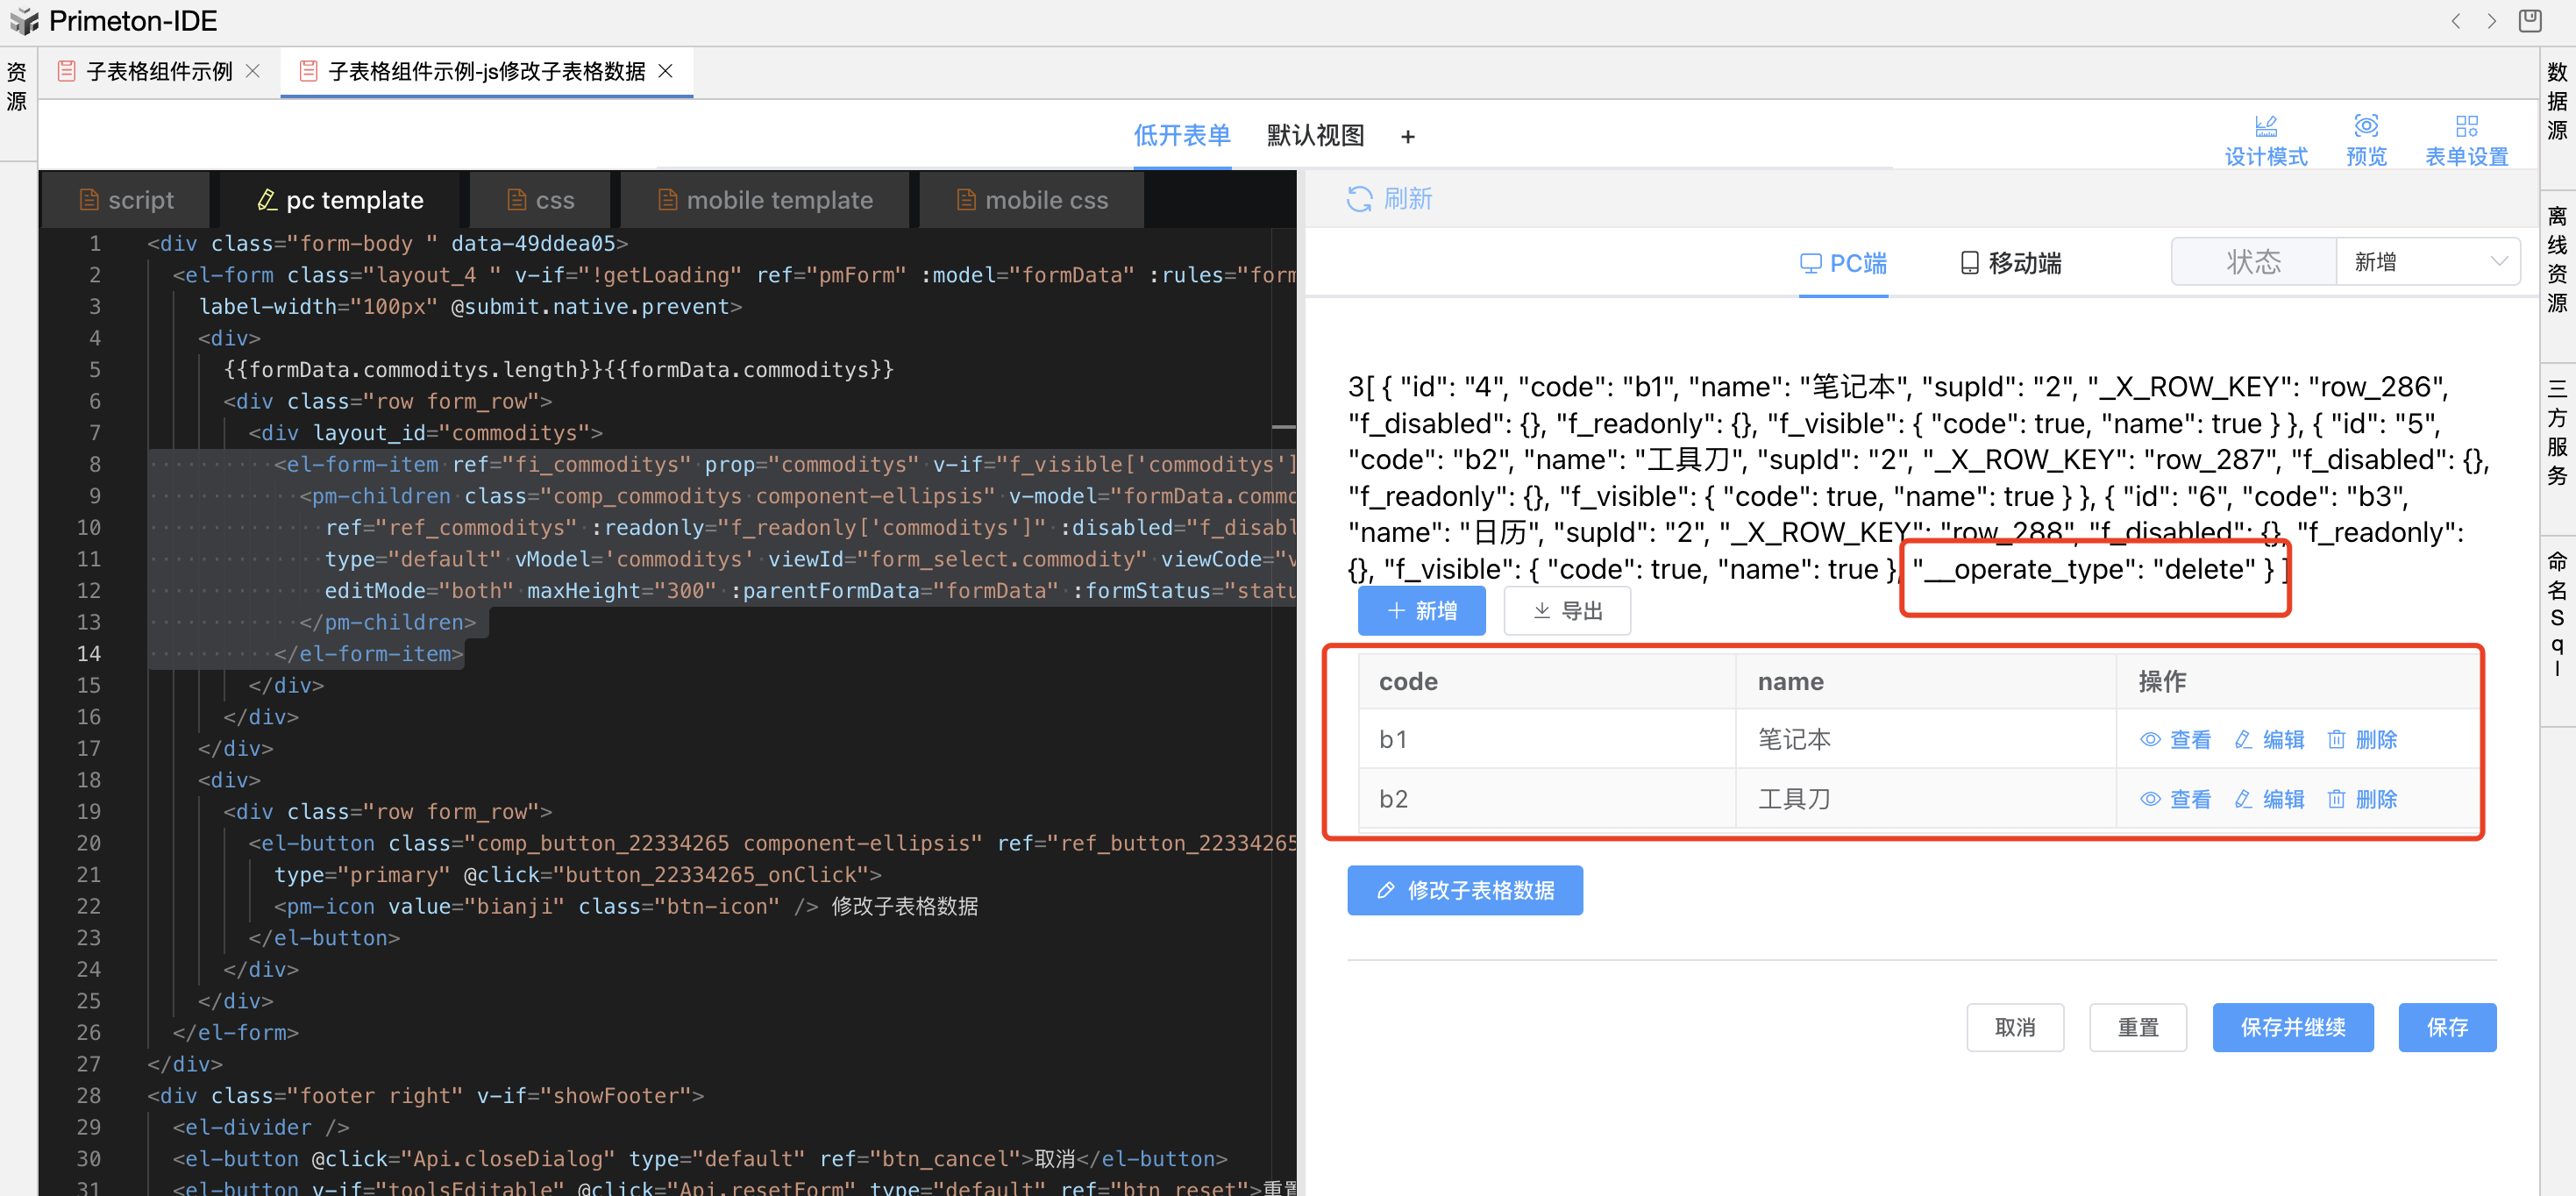Click the 保存并继续 button
Screen dimensions: 2576x1196
pyautogui.click(x=2292, y=1027)
